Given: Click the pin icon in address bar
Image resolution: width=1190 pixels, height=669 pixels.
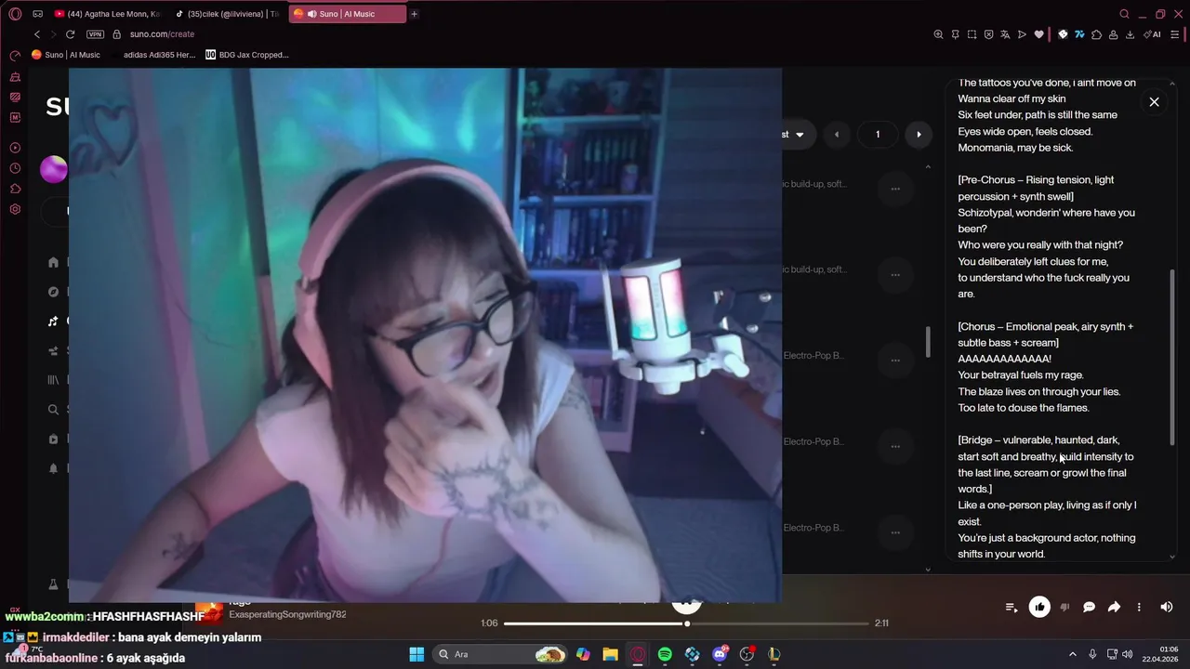Looking at the screenshot, I should pyautogui.click(x=955, y=34).
